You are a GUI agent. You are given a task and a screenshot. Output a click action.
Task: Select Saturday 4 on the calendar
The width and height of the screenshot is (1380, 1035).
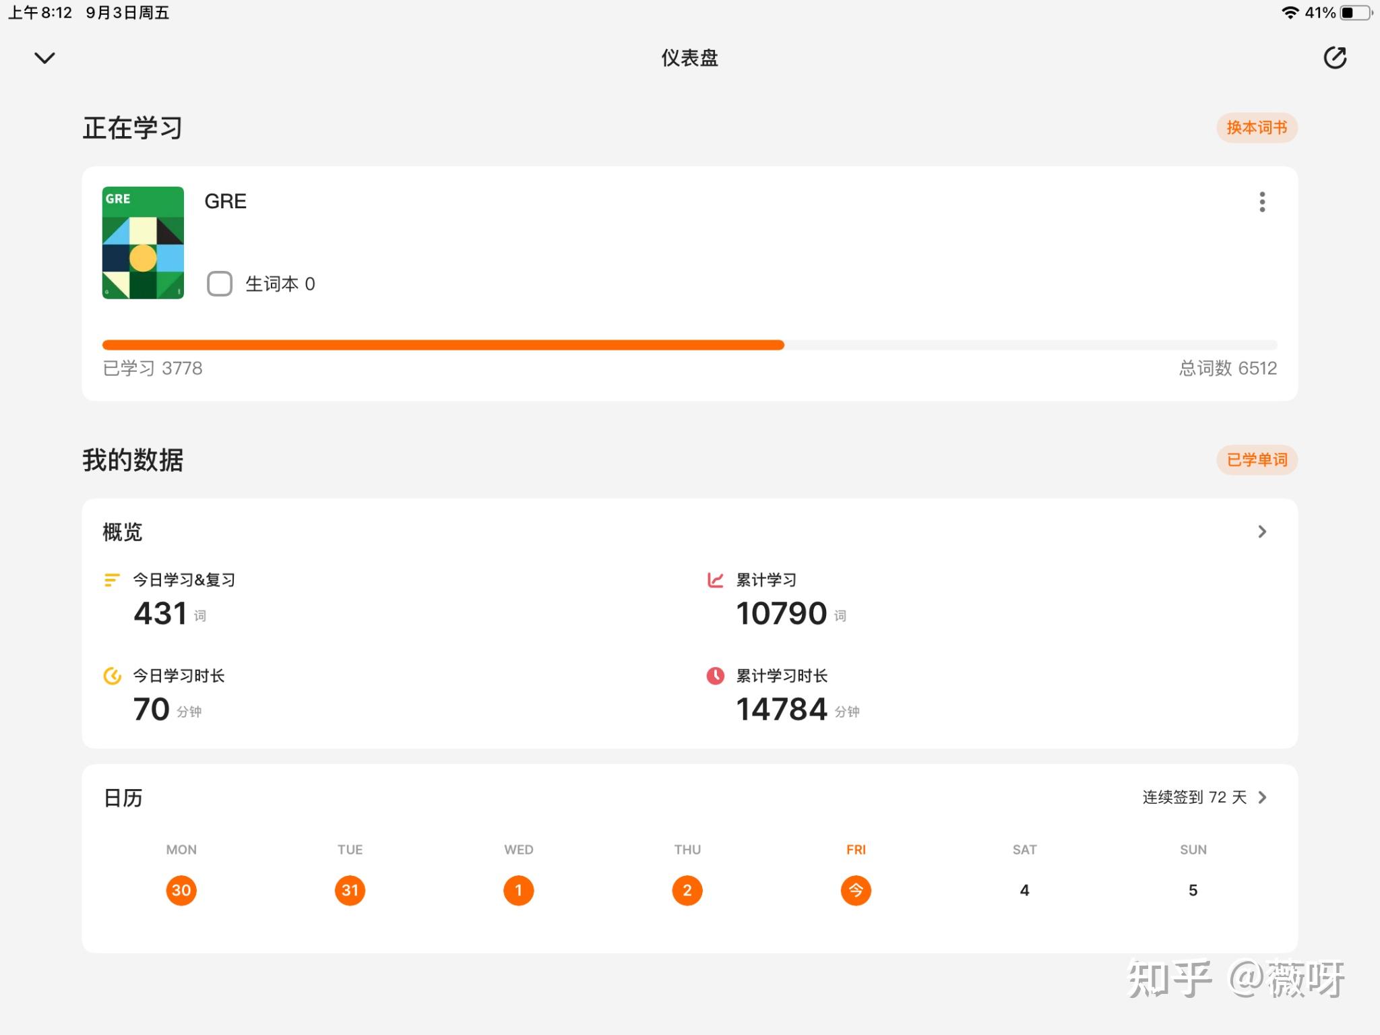[x=1024, y=890]
